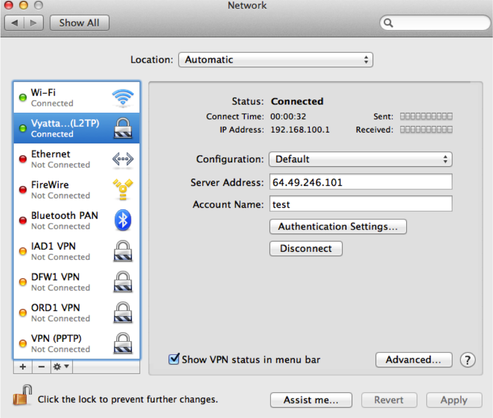Open Authentication Settings
The height and width of the screenshot is (418, 493).
[338, 227]
